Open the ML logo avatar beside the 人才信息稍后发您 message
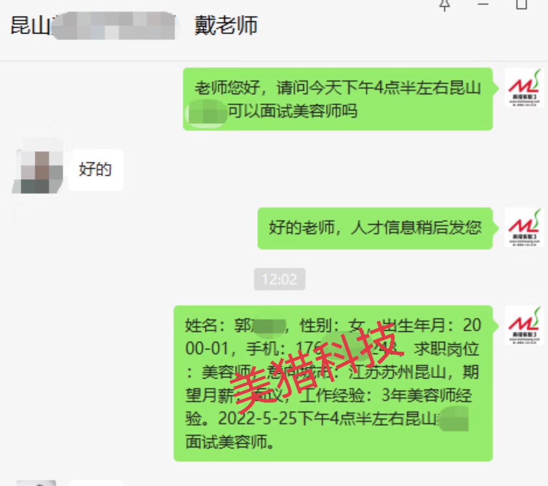 click(524, 228)
